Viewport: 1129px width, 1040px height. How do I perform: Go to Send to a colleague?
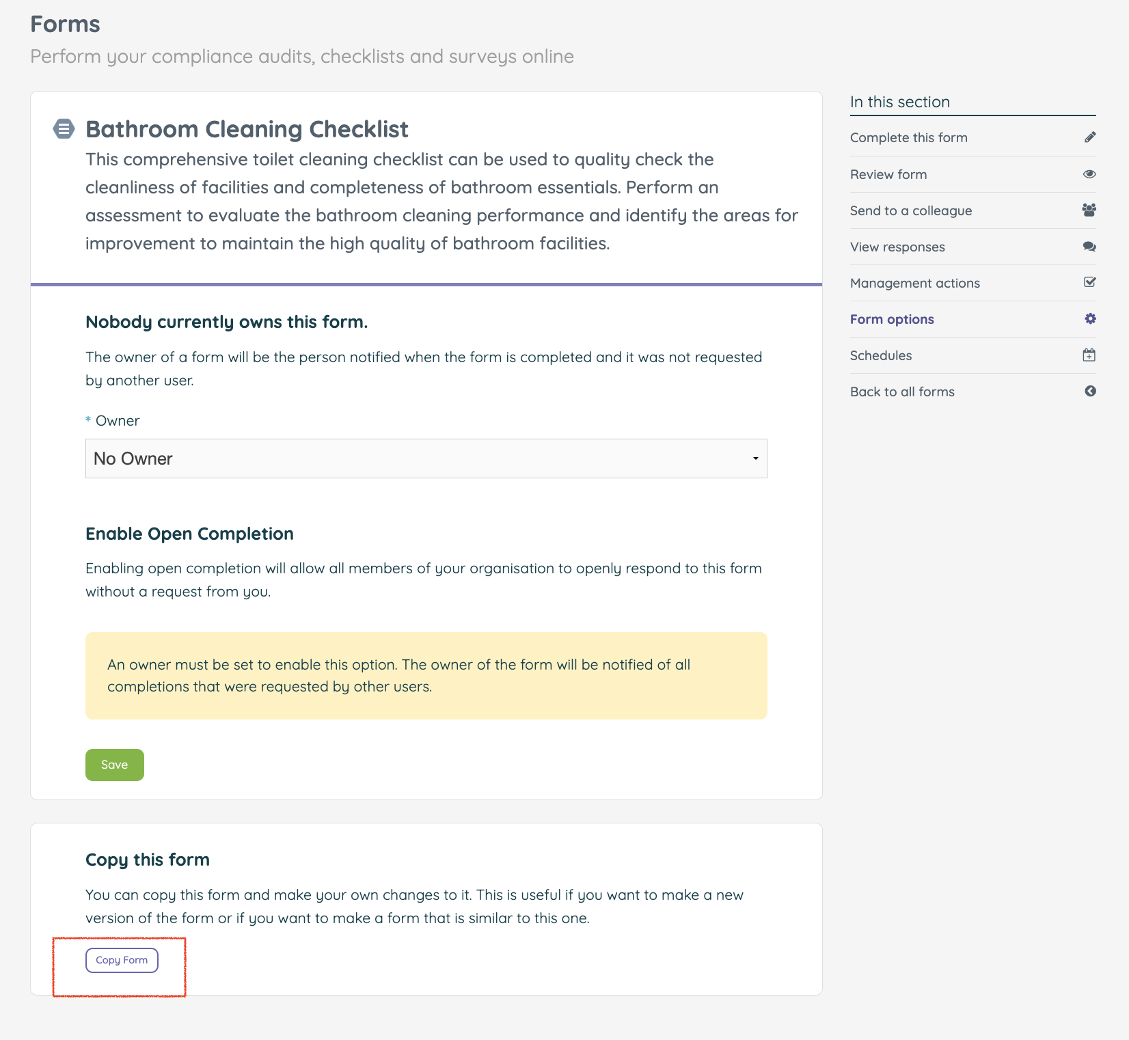[x=910, y=210]
